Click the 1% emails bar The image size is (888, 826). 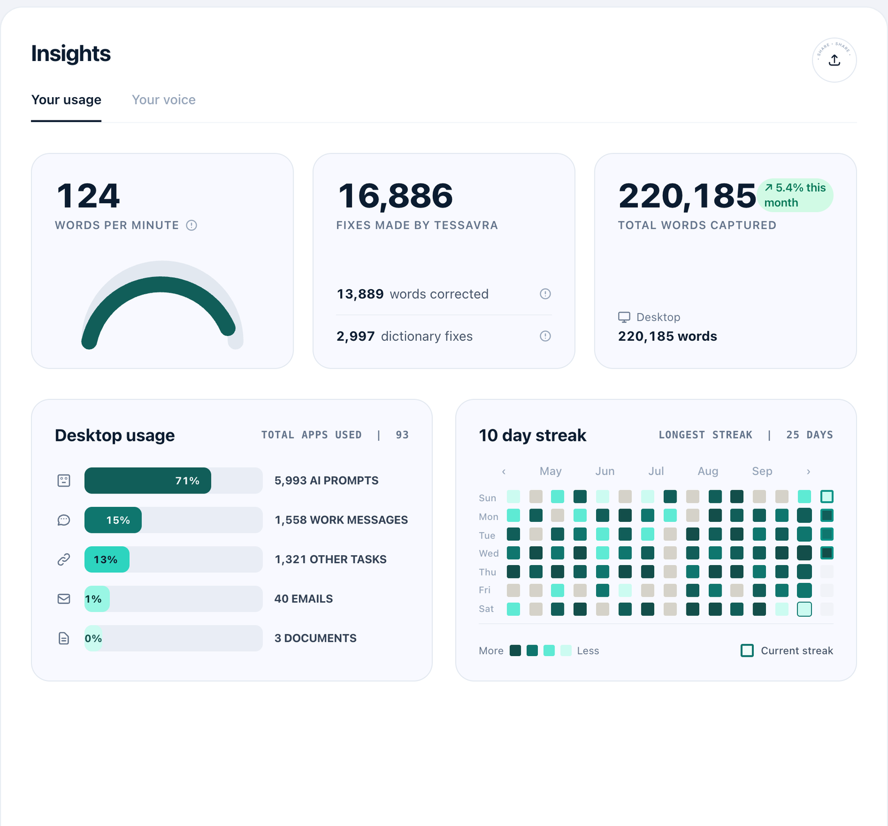tap(97, 599)
